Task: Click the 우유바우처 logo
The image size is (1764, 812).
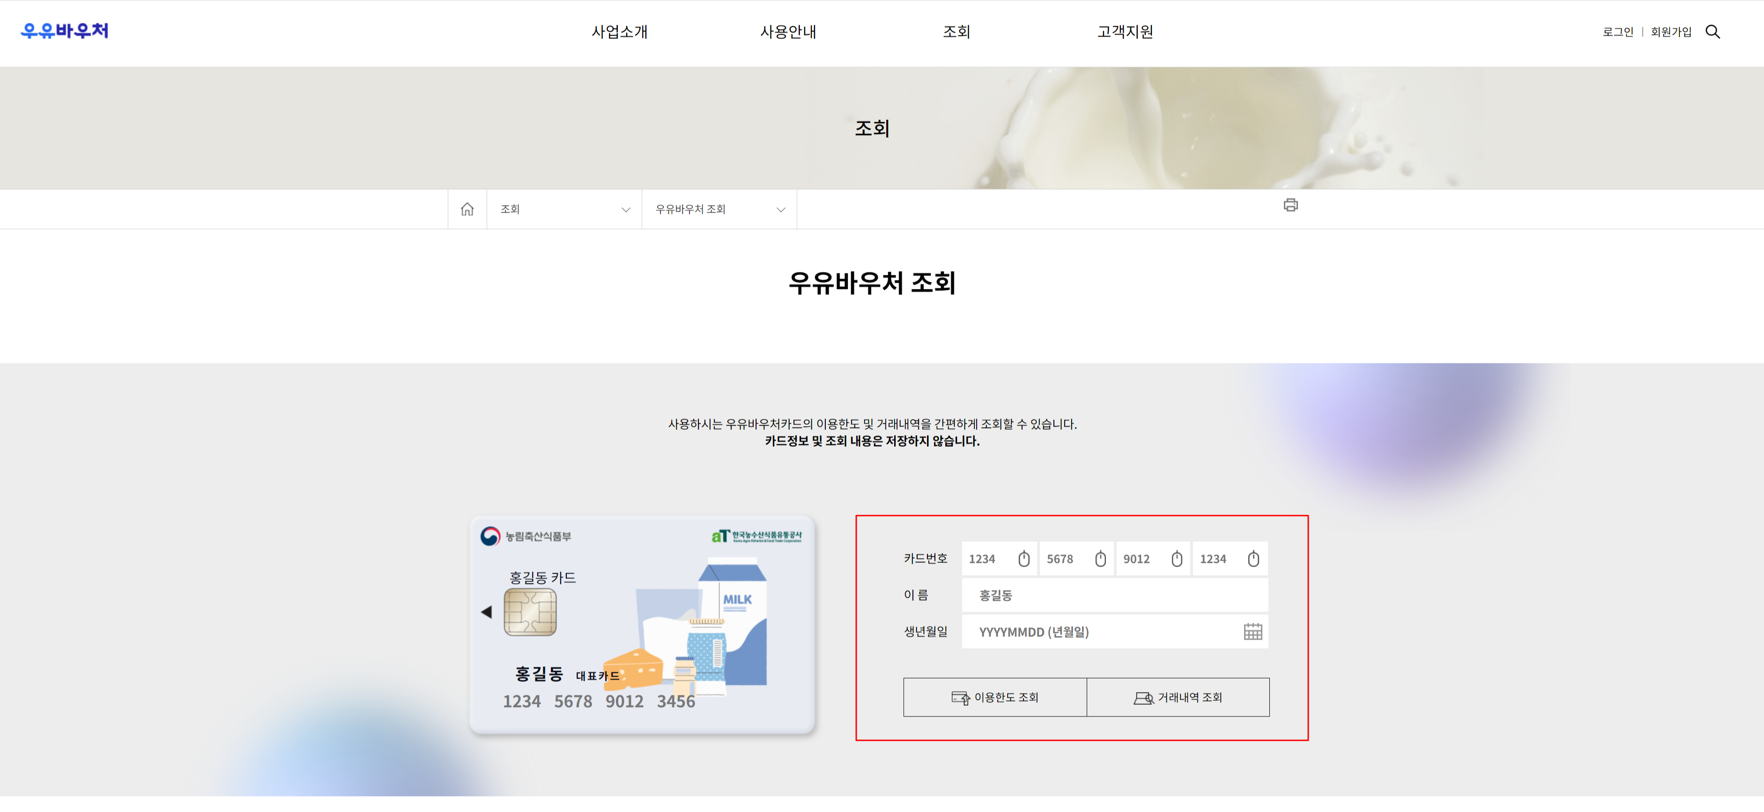Action: tap(64, 31)
